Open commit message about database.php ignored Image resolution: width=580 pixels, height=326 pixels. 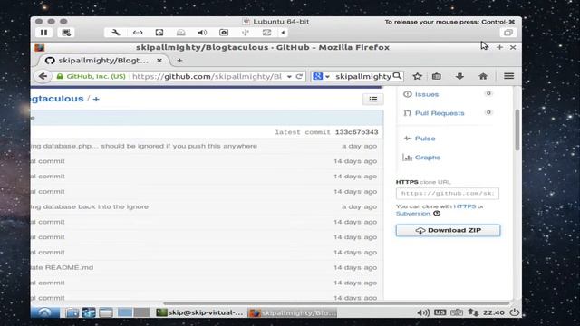144,146
